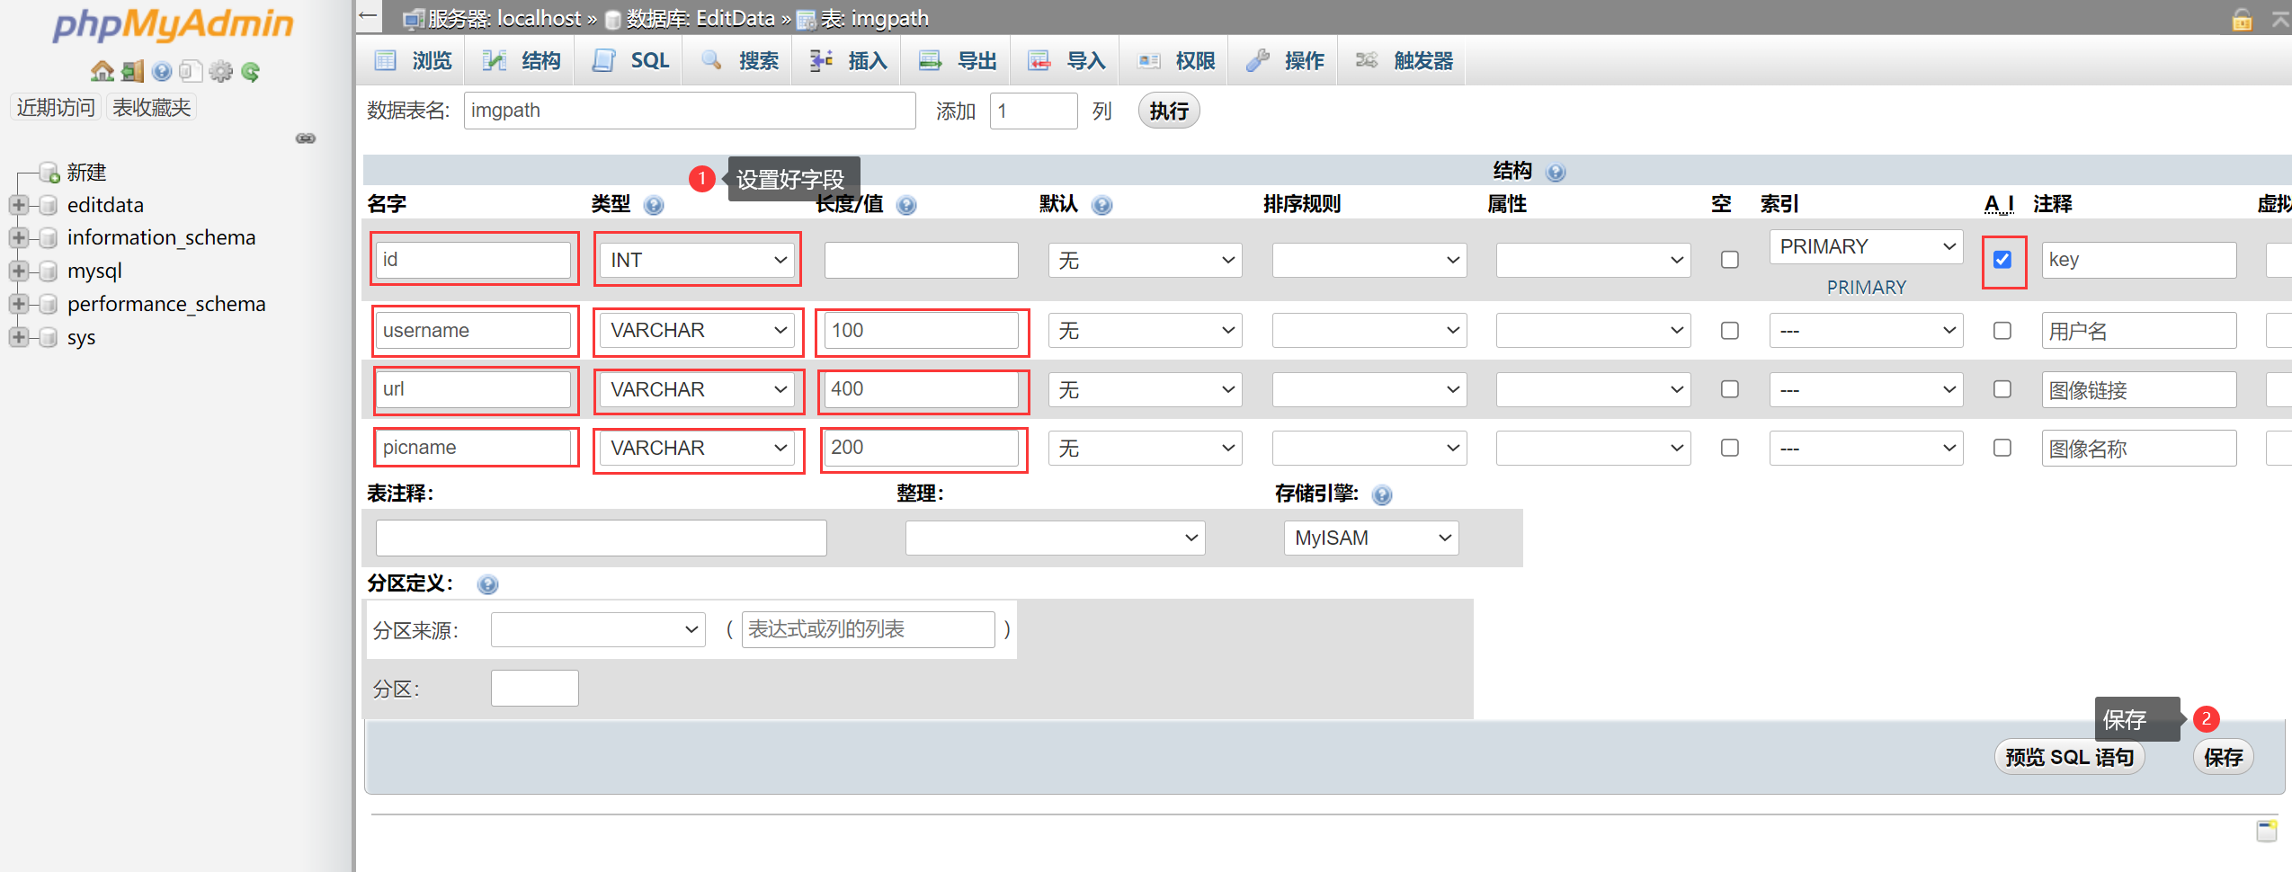Image resolution: width=2292 pixels, height=872 pixels.
Task: Open the 近期访问 recent tables
Action: point(56,108)
